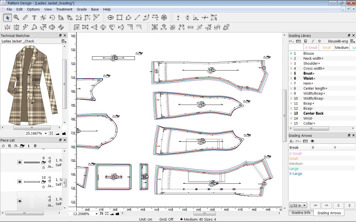356x222 pixels.
Task: Toggle visibility of piece 9
Action: 20,162
